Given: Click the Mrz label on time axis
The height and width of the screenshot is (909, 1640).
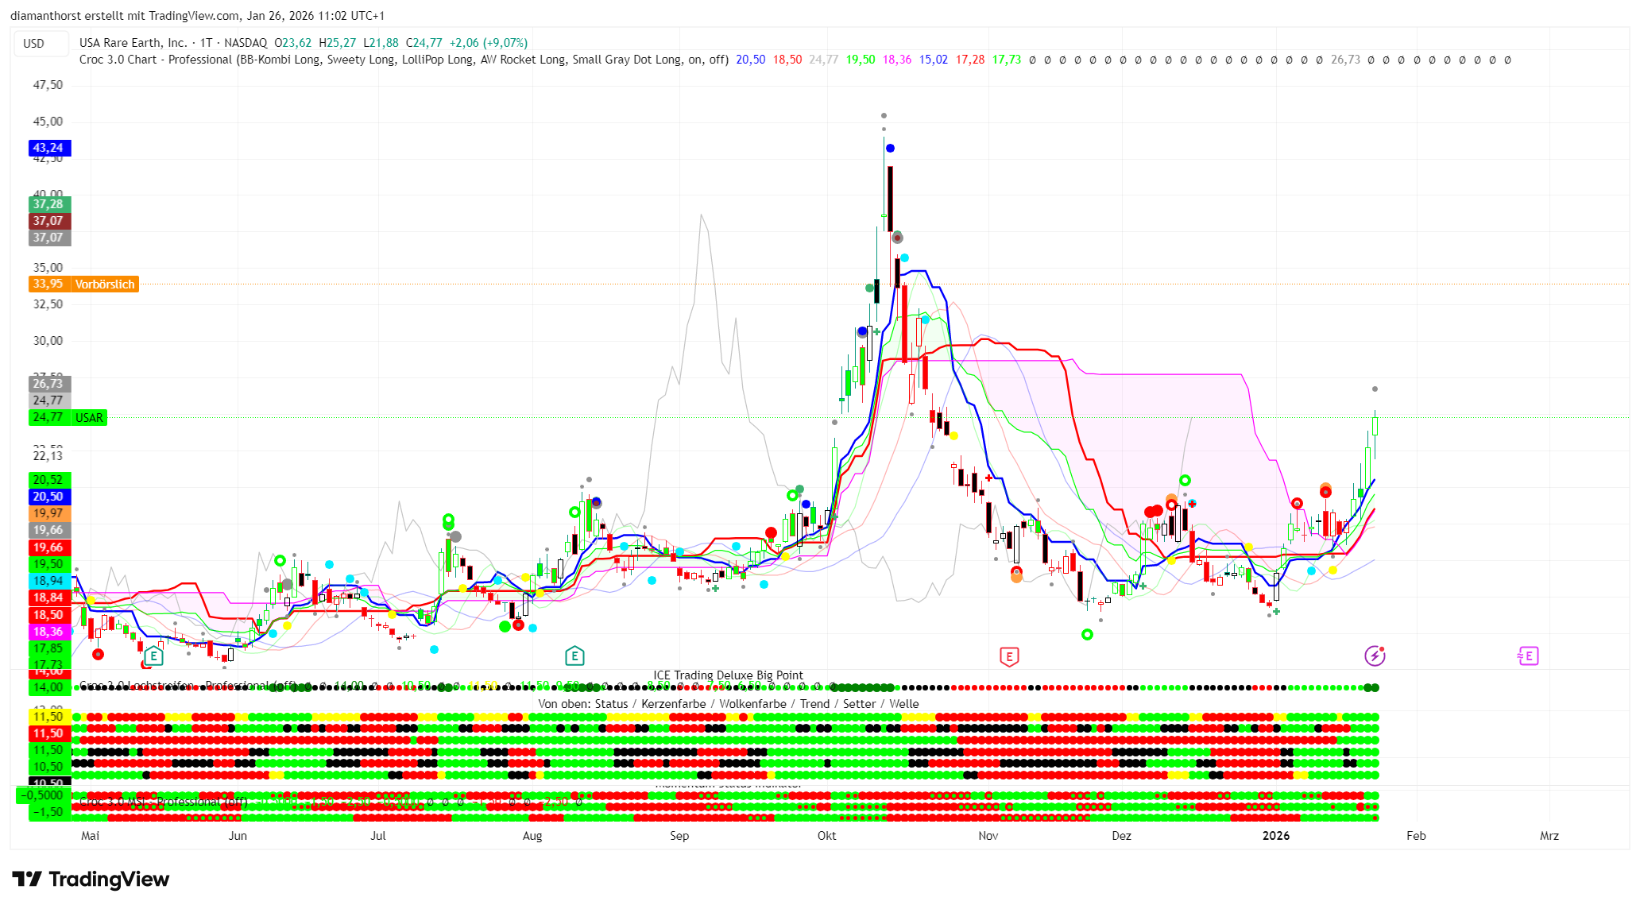Looking at the screenshot, I should 1549,836.
